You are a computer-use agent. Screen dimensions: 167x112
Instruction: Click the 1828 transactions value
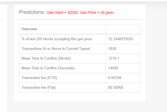(x=112, y=49)
